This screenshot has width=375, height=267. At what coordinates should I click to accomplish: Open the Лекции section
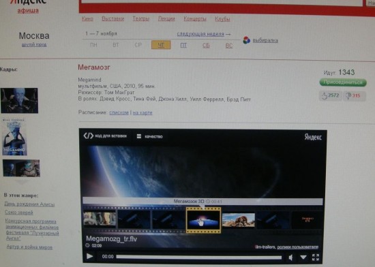coord(166,18)
